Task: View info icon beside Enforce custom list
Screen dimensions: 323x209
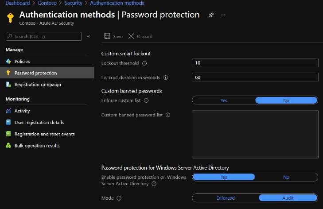Action: click(x=147, y=101)
